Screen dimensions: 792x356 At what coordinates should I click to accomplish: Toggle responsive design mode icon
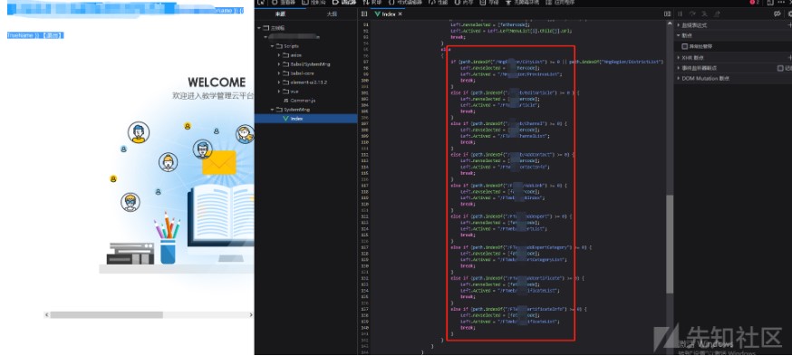tap(769, 3)
